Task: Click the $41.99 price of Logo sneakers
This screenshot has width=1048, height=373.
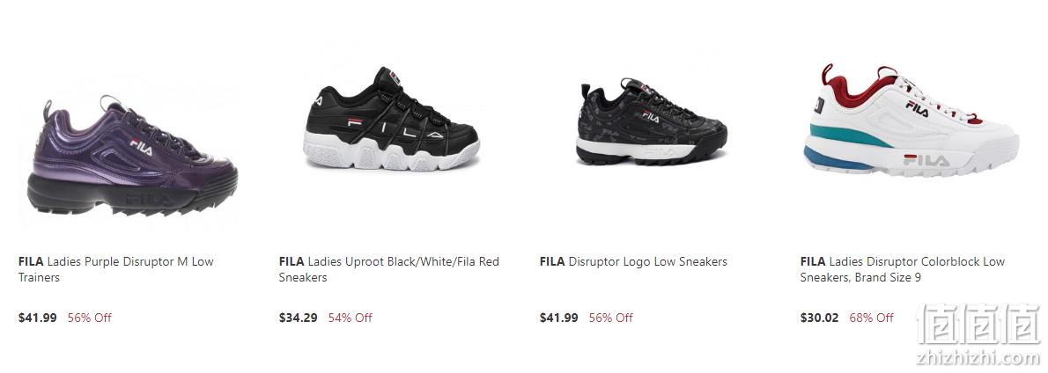Action: coord(558,318)
